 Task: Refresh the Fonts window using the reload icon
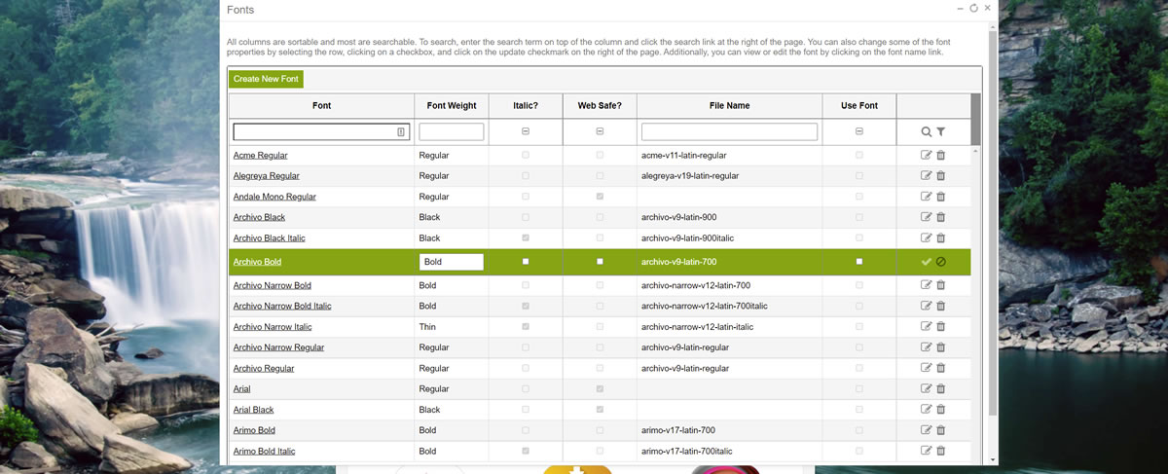tap(973, 8)
